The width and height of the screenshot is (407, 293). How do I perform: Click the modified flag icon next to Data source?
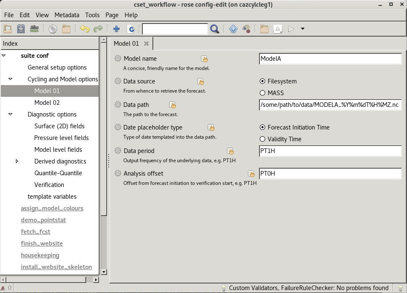click(201, 81)
